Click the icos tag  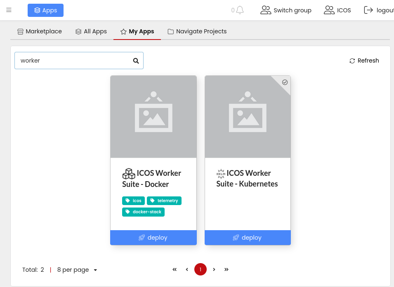[x=133, y=201]
